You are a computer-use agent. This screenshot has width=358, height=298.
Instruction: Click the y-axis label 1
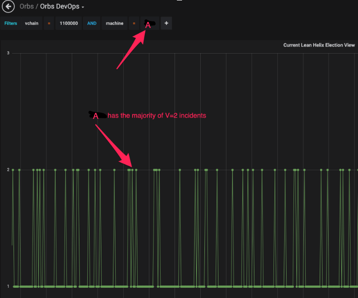[8, 286]
